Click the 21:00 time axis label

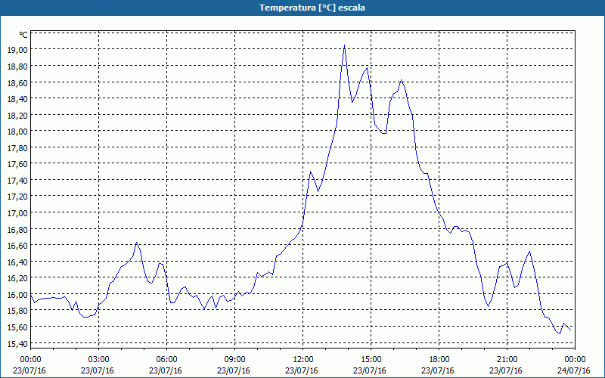pos(507,360)
